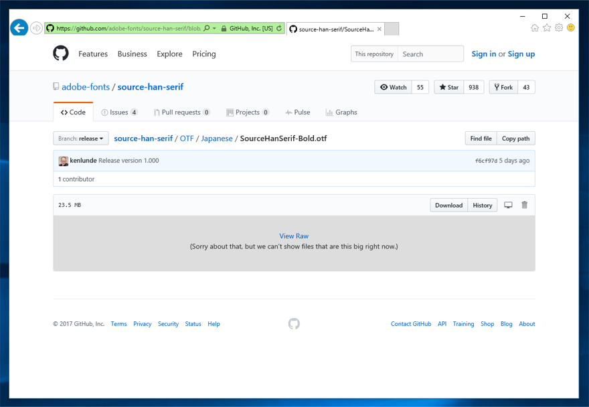589x407 pixels.
Task: Open footer Status link
Action: pyautogui.click(x=193, y=323)
